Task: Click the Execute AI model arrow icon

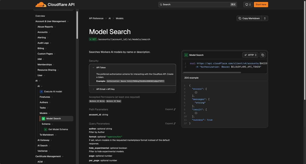Action: pos(41,91)
